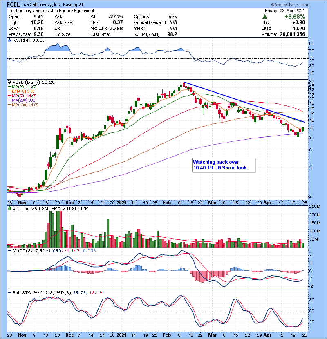Click the MA(50) 14.95 legend entry
Image resolution: width=327 pixels, height=339 pixels.
(22, 96)
